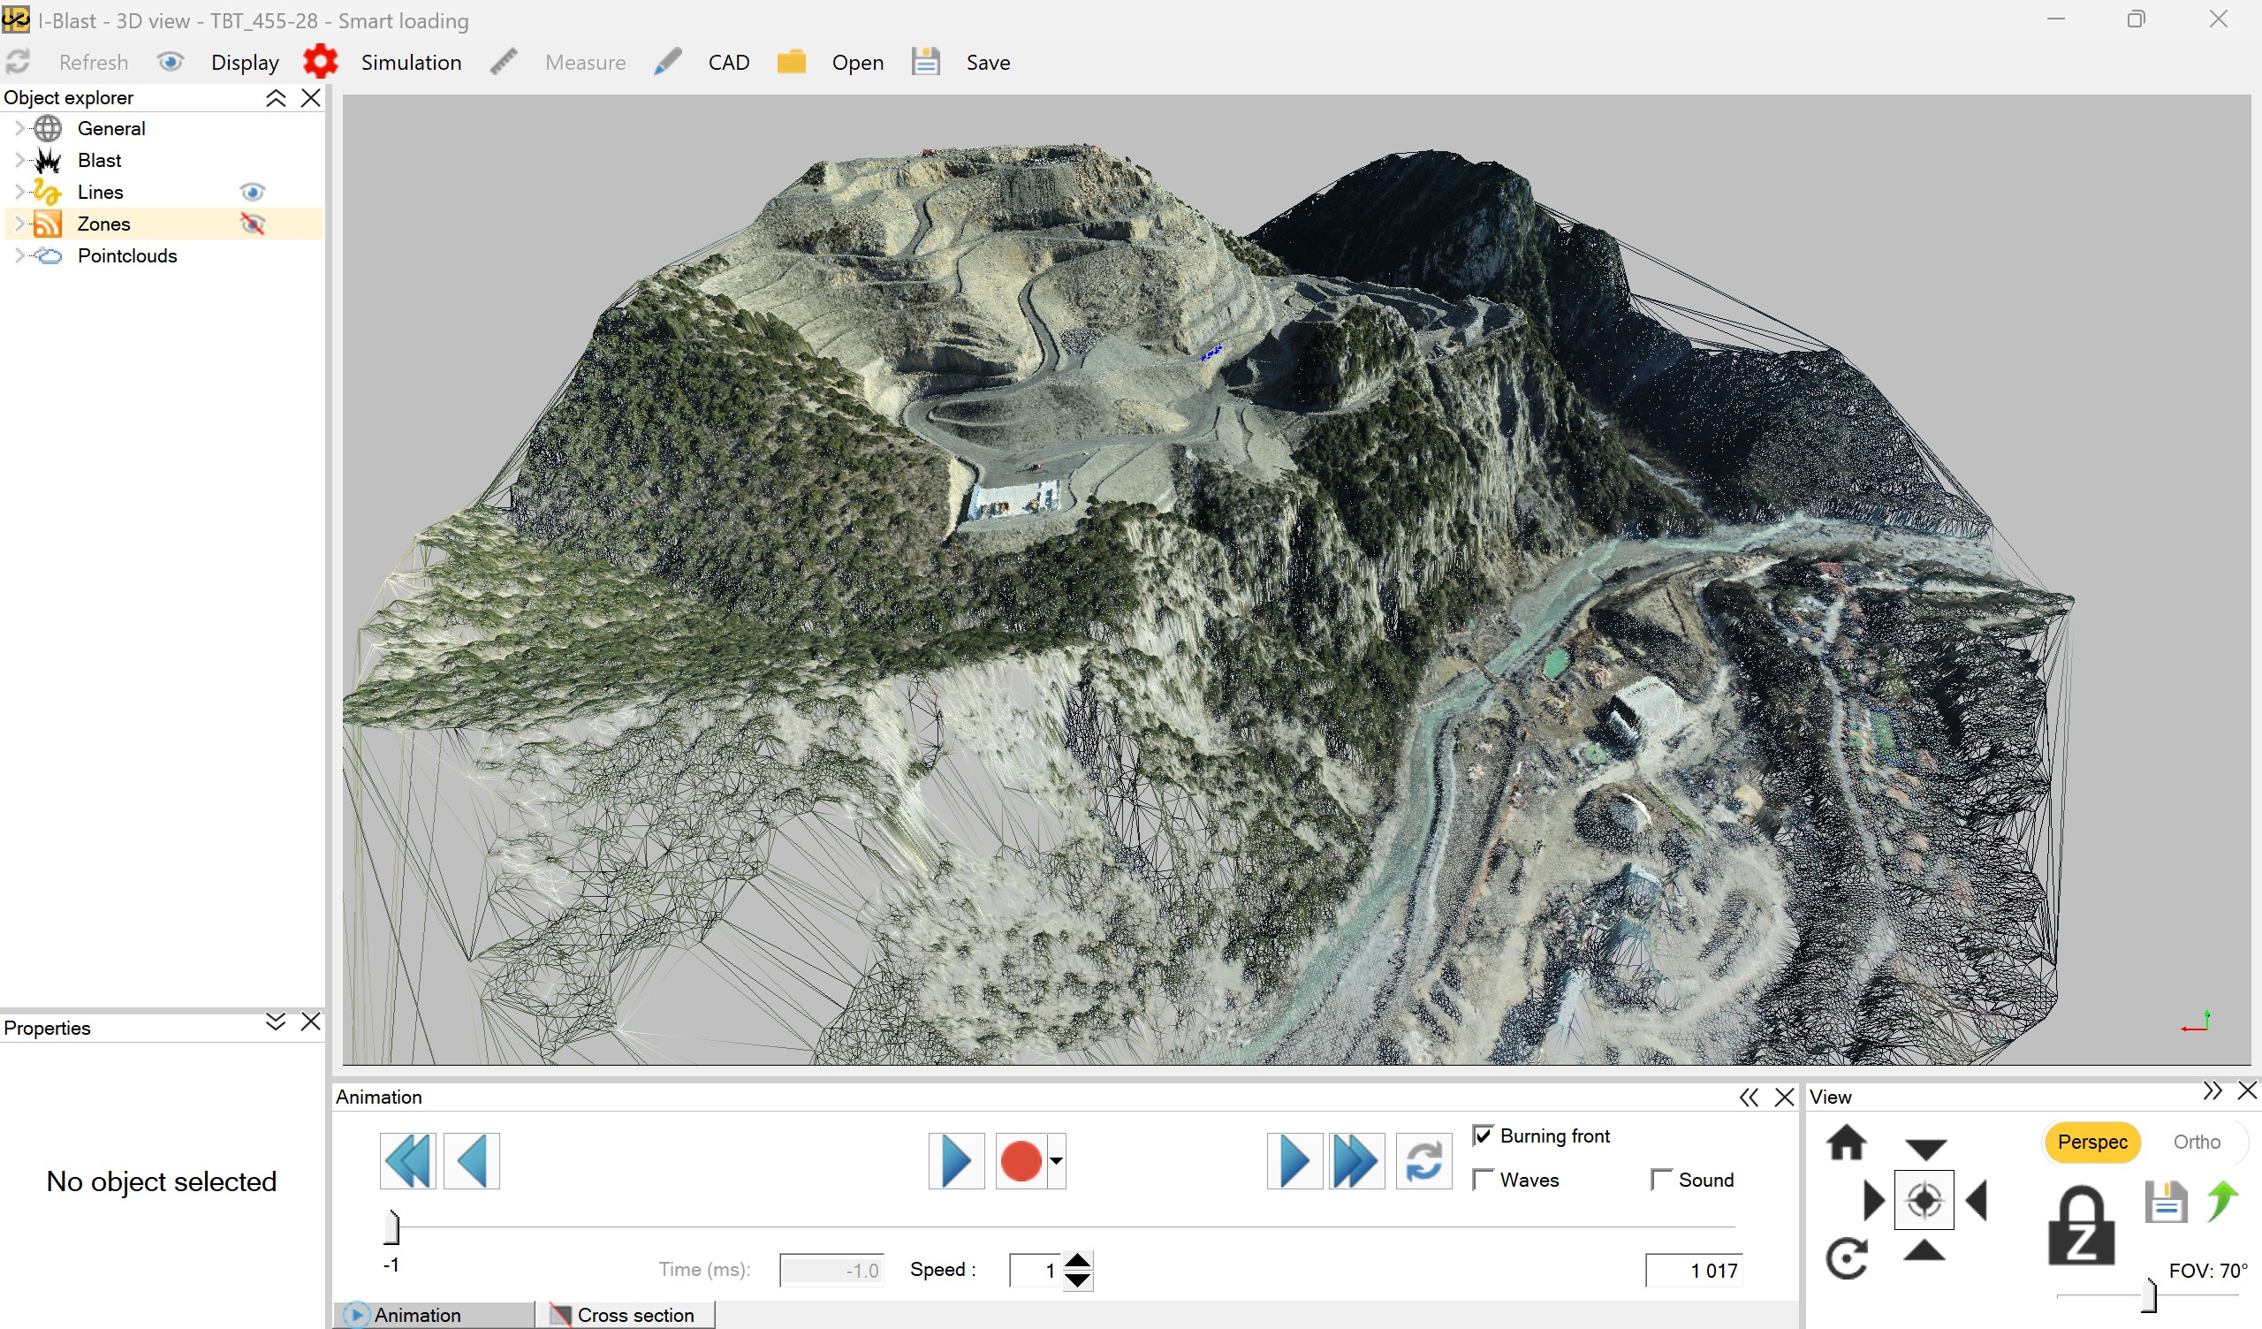Click the rotate view icon in View panel
This screenshot has height=1329, width=2262.
click(x=1848, y=1256)
